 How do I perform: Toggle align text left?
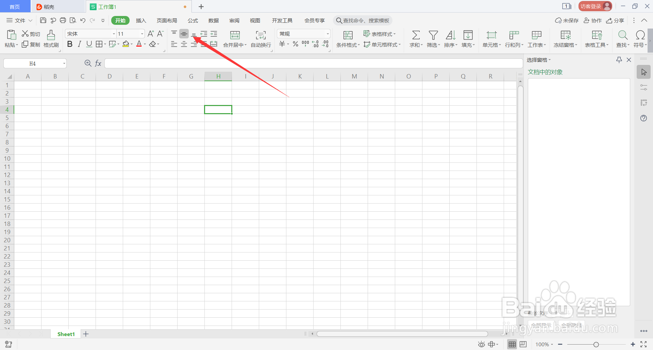click(174, 44)
